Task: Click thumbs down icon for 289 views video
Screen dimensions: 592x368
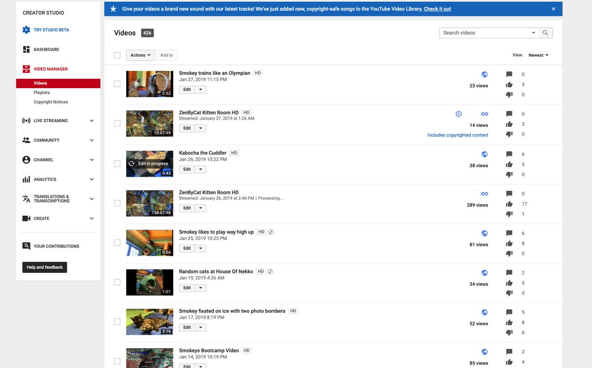Action: tap(509, 214)
